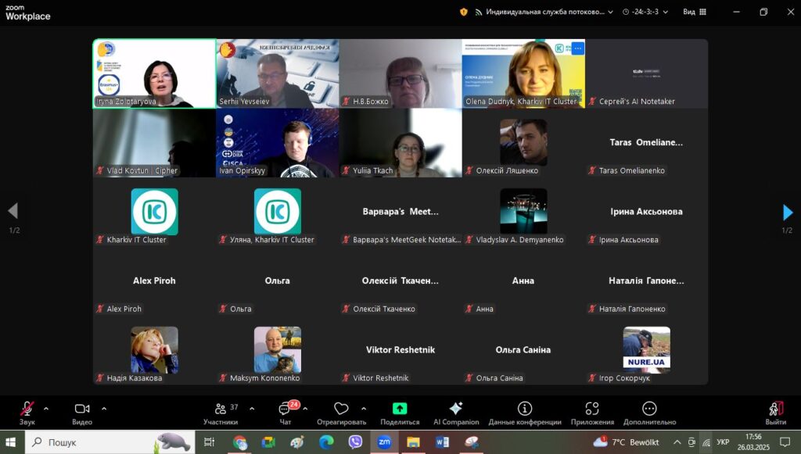801x454 pixels.
Task: Expand participants options arrow next to Участники
Action: click(252, 409)
